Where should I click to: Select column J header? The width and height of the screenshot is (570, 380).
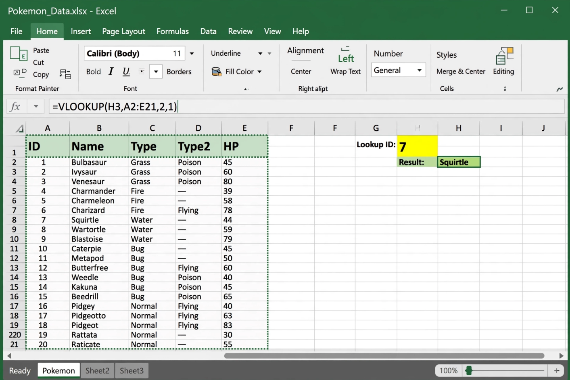543,128
